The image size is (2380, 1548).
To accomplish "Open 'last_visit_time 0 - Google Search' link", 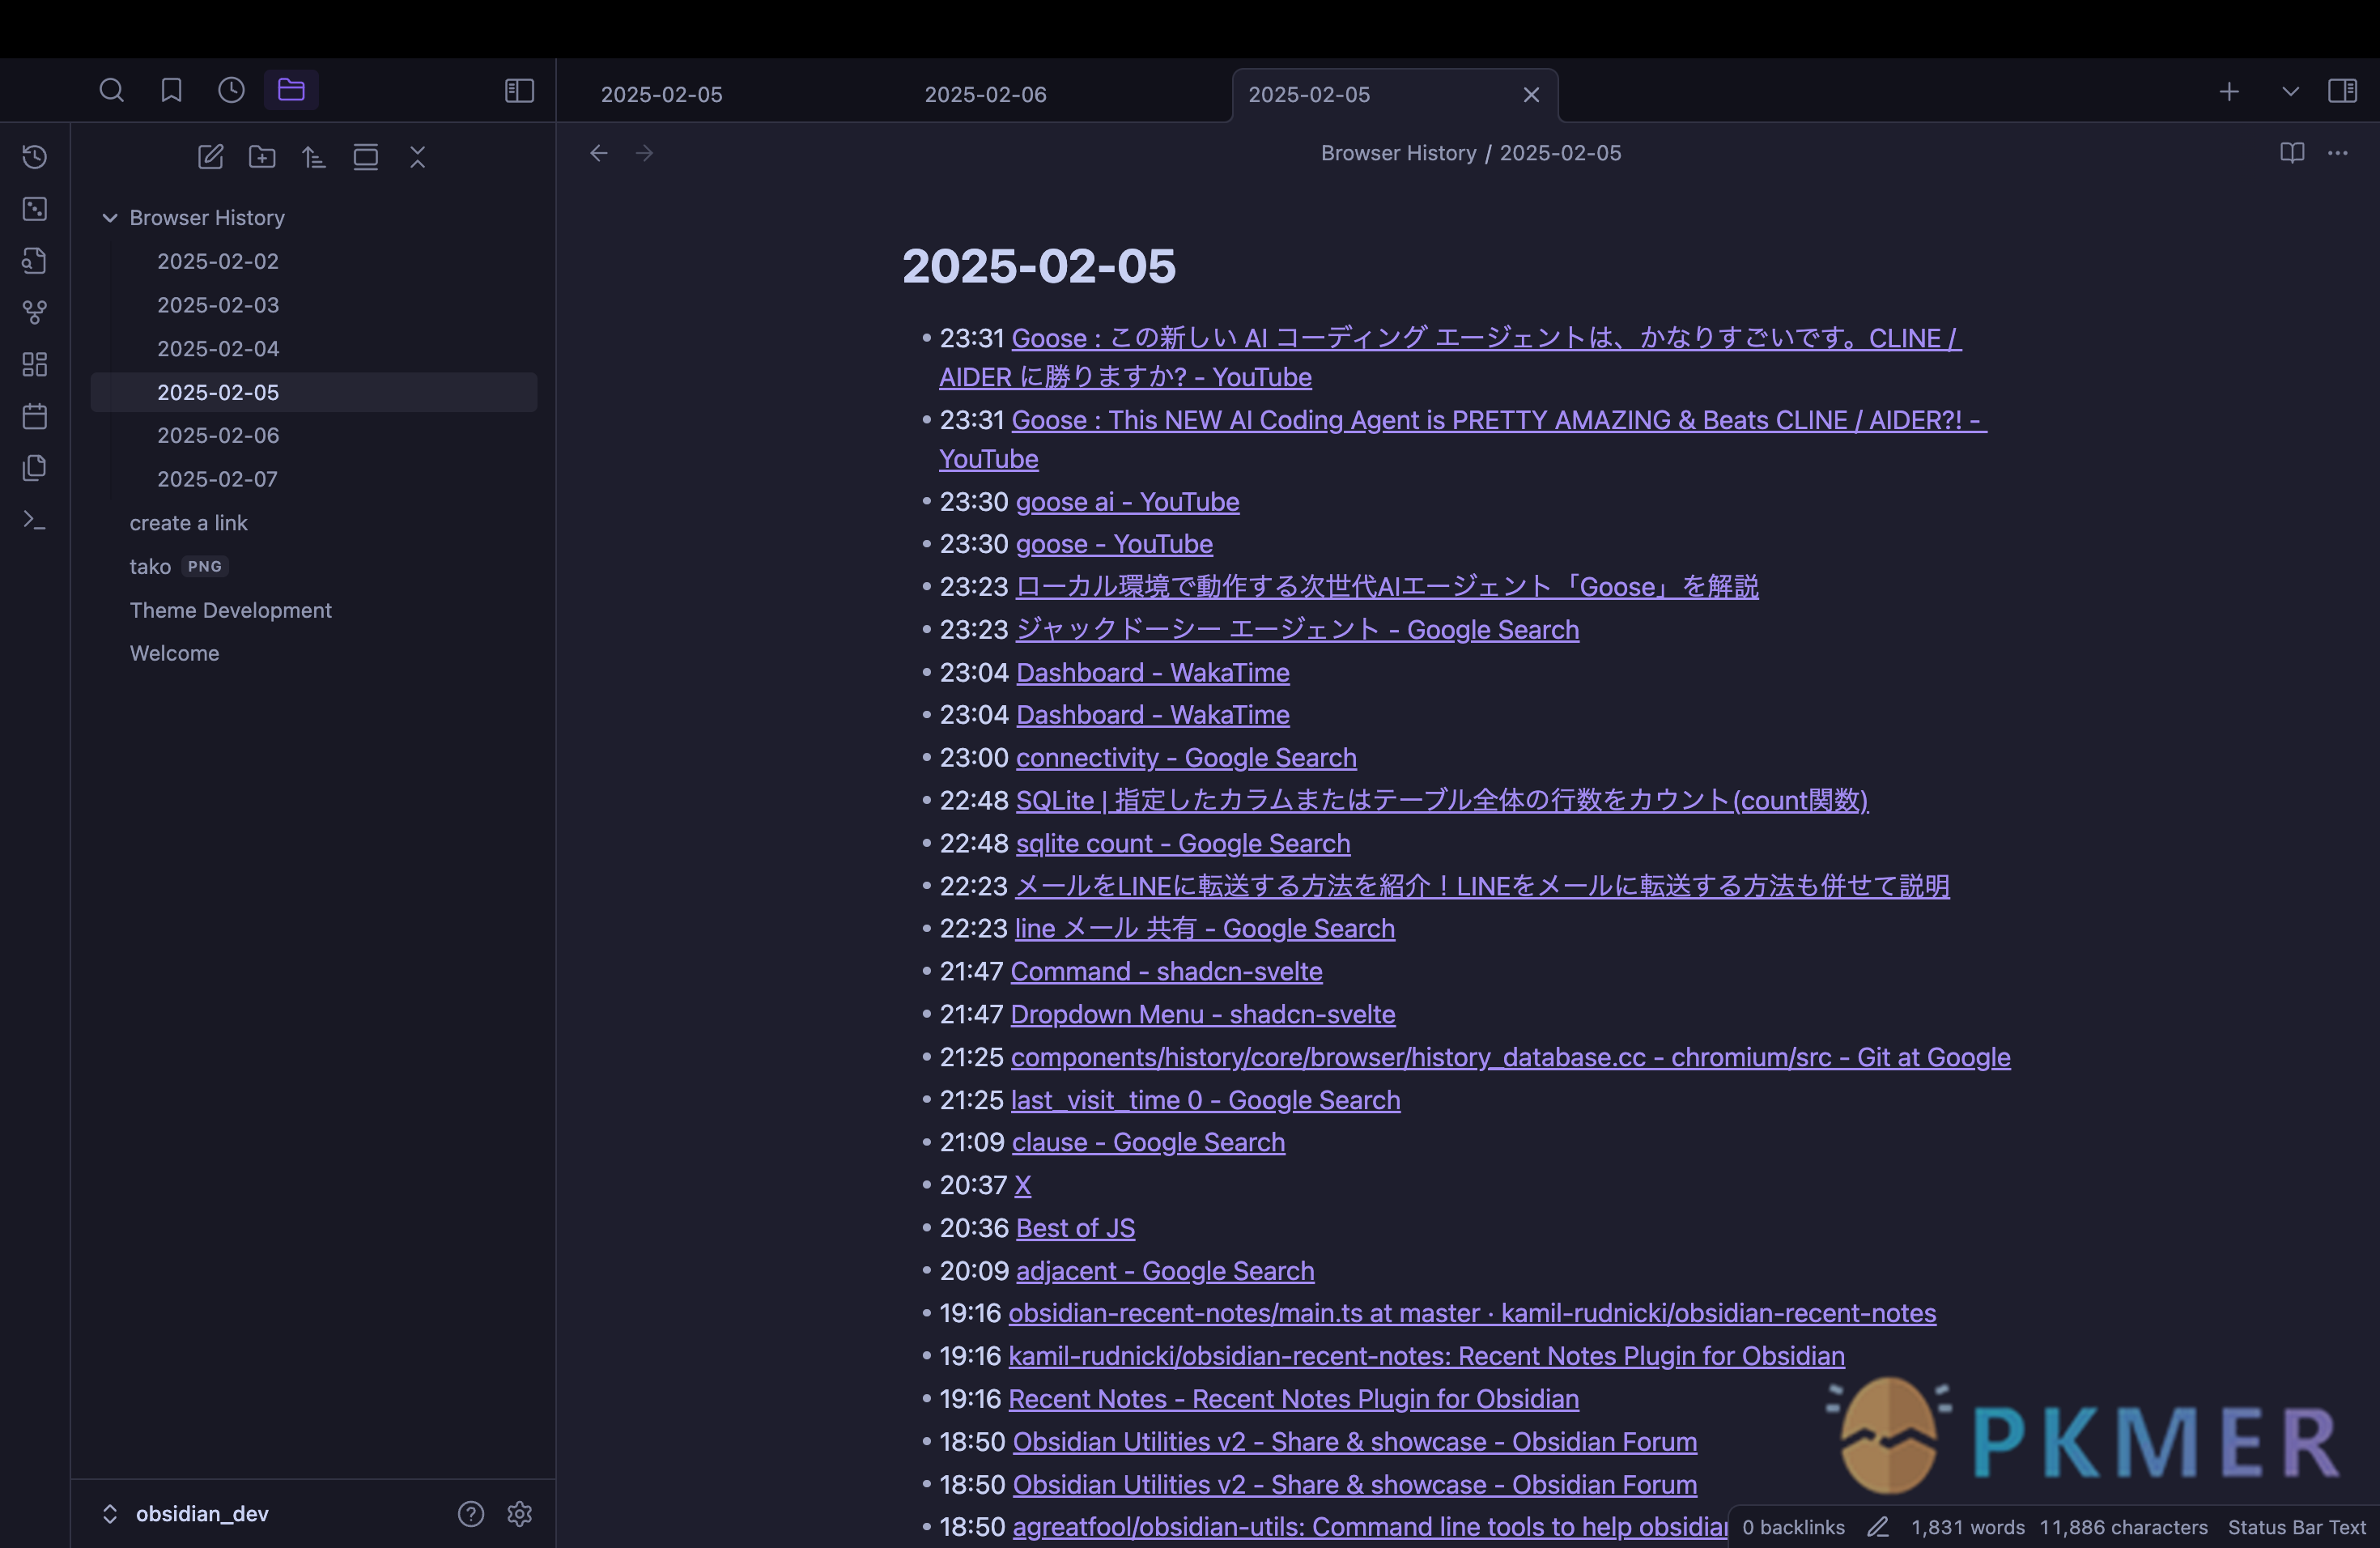I will (1205, 1101).
